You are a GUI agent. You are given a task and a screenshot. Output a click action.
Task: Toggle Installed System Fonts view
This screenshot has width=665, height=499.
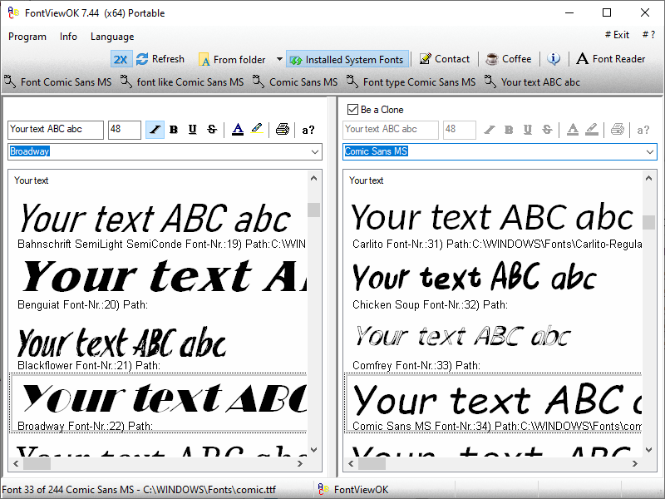[347, 59]
